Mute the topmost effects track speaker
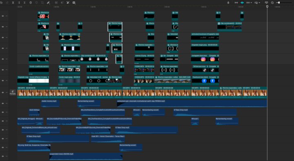The width and height of the screenshot is (294, 161). tap(2, 16)
